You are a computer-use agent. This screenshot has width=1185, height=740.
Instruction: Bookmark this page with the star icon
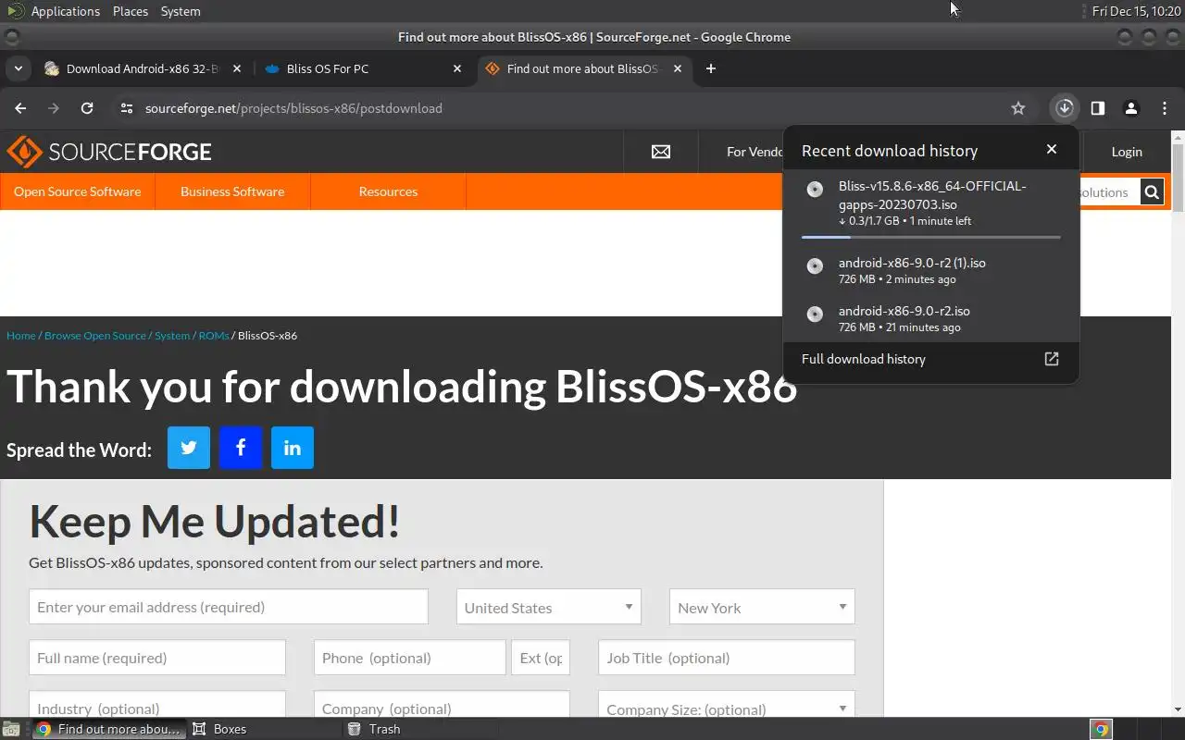(1018, 108)
